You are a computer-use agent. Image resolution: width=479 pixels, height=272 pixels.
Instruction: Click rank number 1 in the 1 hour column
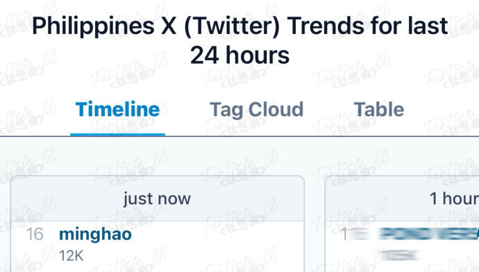[x=344, y=234]
